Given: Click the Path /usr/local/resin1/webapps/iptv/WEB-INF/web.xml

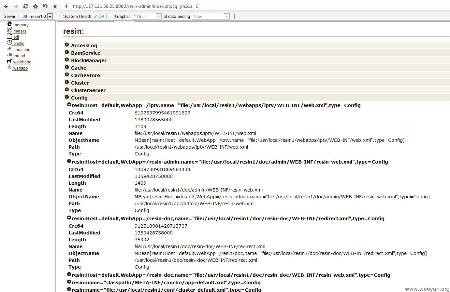Looking at the screenshot, I should (x=191, y=147).
